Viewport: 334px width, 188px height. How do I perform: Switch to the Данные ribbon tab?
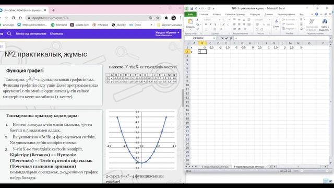[269, 14]
